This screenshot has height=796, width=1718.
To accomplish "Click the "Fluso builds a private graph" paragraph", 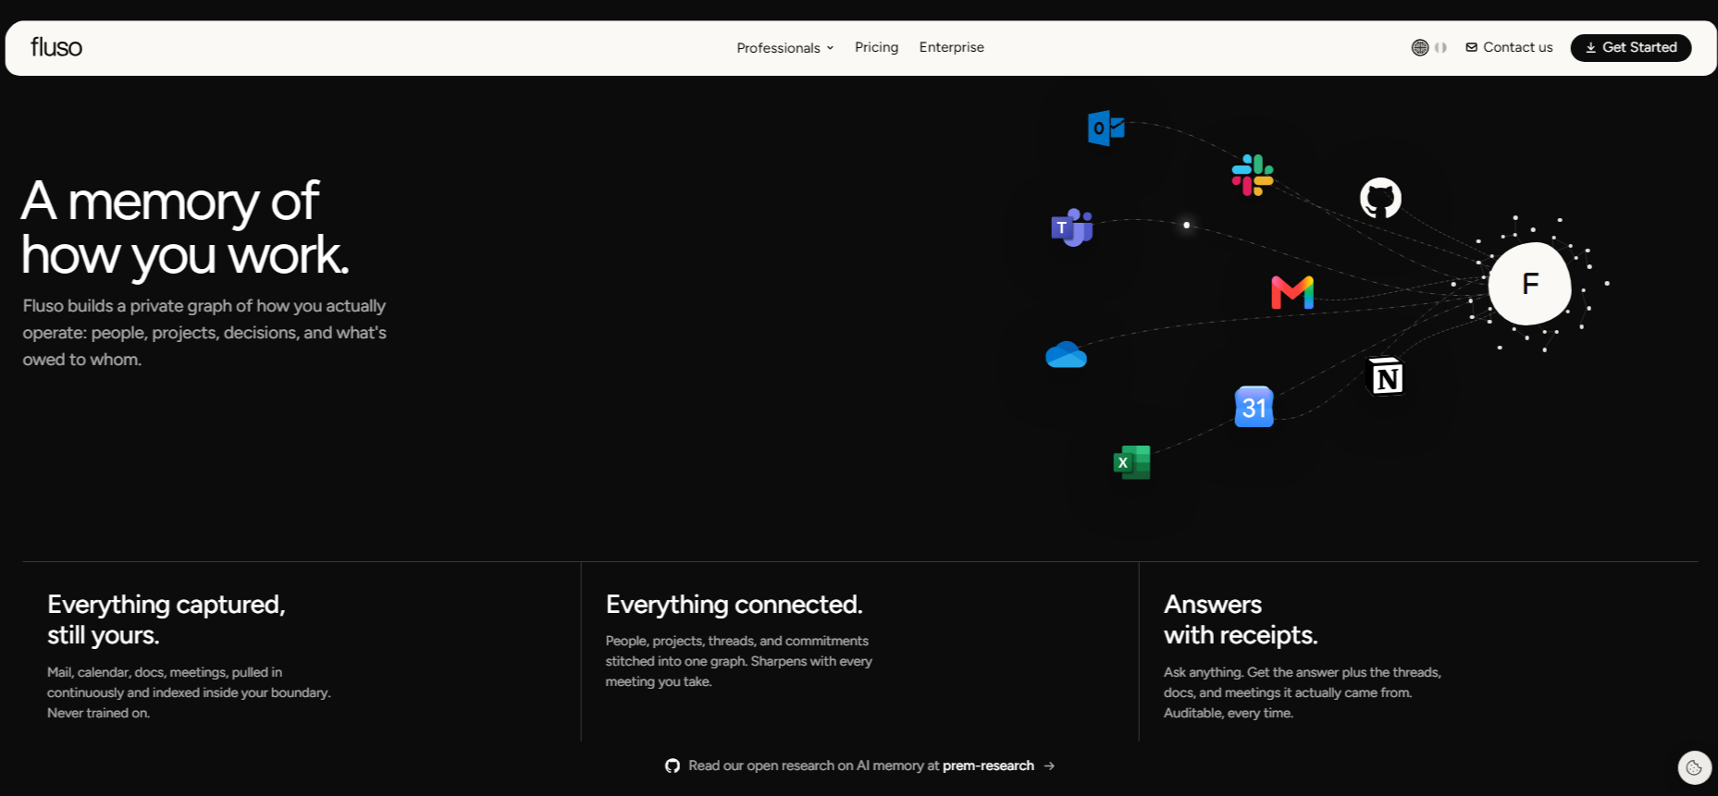I will point(204,333).
